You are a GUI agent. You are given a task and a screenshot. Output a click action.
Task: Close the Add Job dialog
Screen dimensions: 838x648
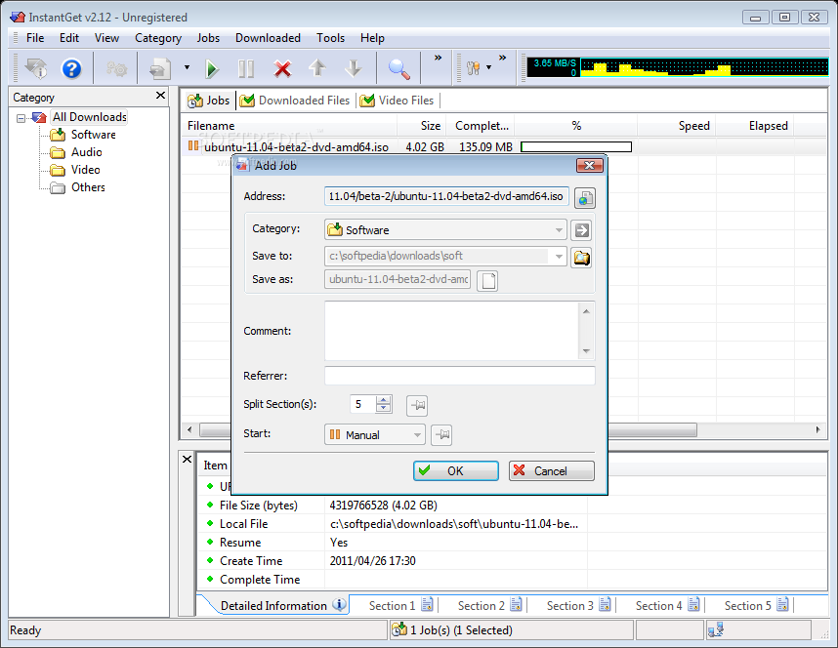[590, 166]
